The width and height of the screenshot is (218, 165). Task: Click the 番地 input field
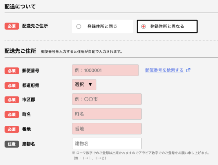[107, 129]
